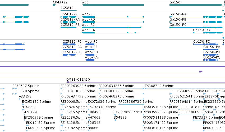This screenshot has height=132, width=225.
Task: Select EST RE74826.5prime
Action: pos(74,107)
